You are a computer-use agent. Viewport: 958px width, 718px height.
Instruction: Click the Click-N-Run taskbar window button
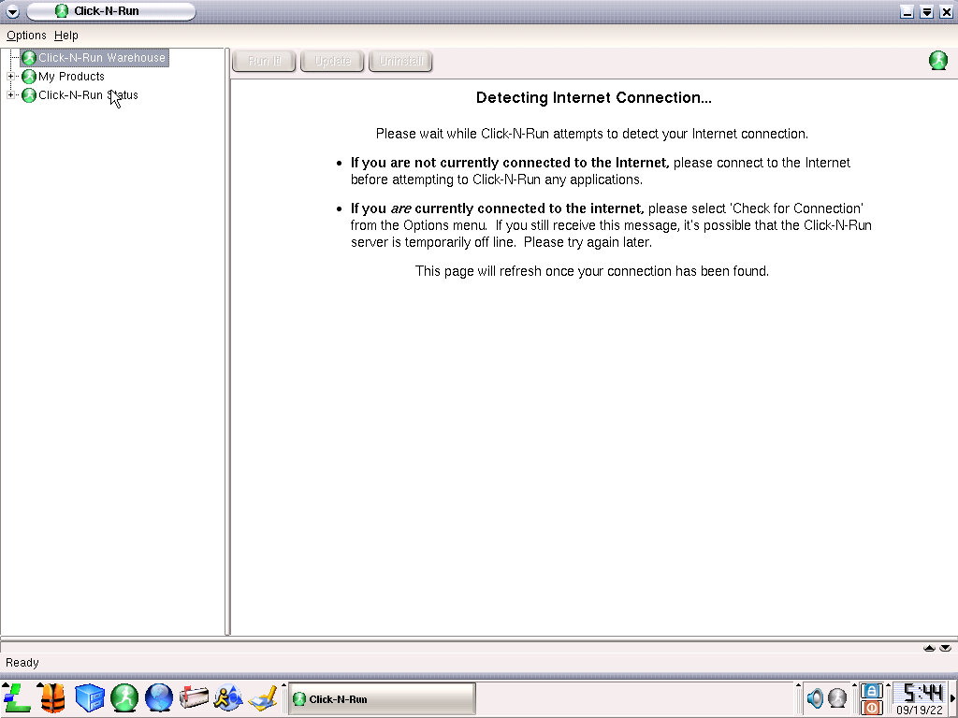pyautogui.click(x=382, y=699)
